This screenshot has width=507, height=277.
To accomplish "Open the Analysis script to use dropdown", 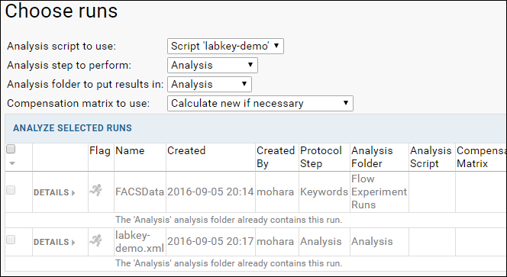I will (225, 47).
